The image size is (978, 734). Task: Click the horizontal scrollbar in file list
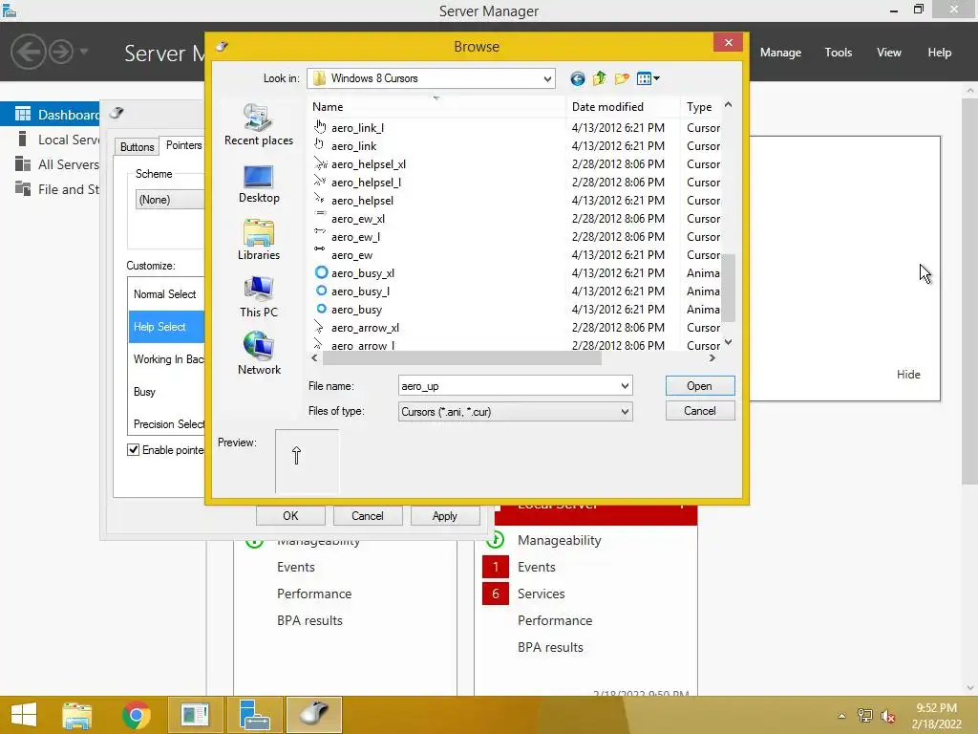(x=461, y=358)
